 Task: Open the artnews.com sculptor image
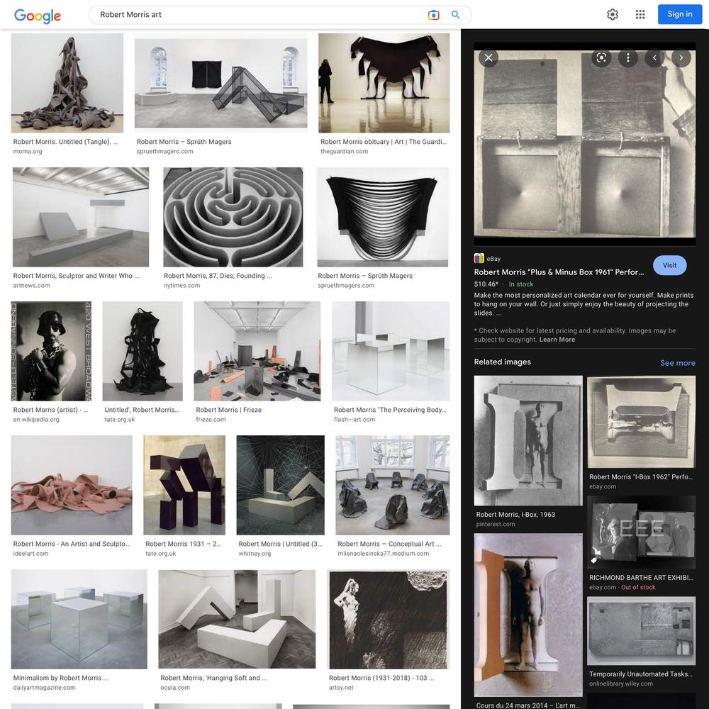click(81, 217)
